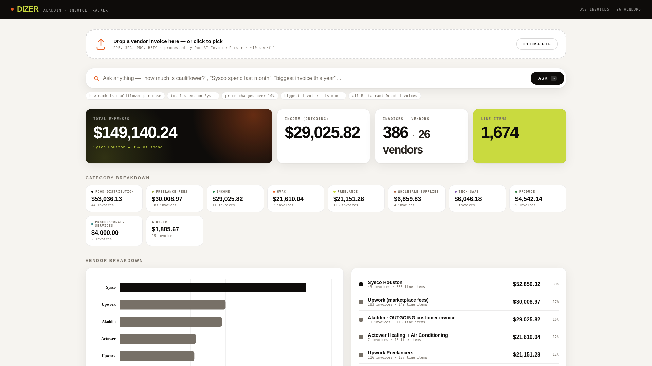Open the HVAC category card
The image size is (652, 366).
click(296, 199)
